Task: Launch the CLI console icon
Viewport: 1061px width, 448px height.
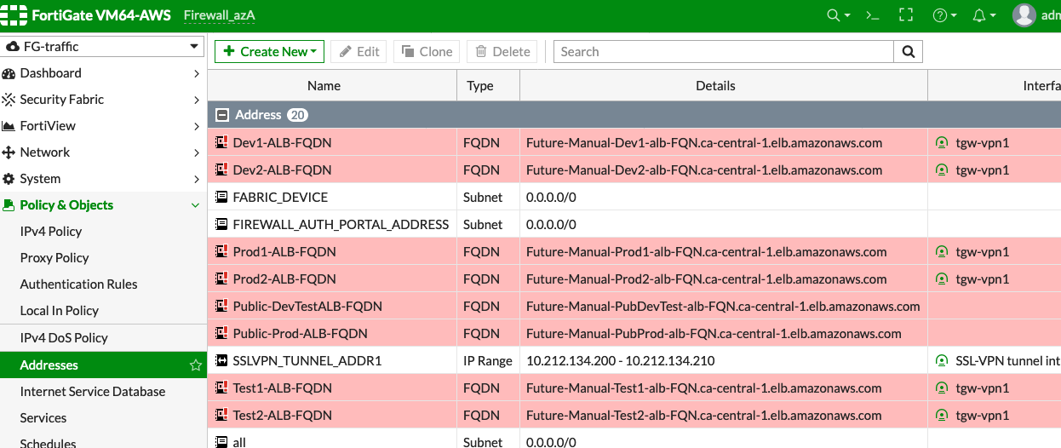Action: [x=872, y=15]
